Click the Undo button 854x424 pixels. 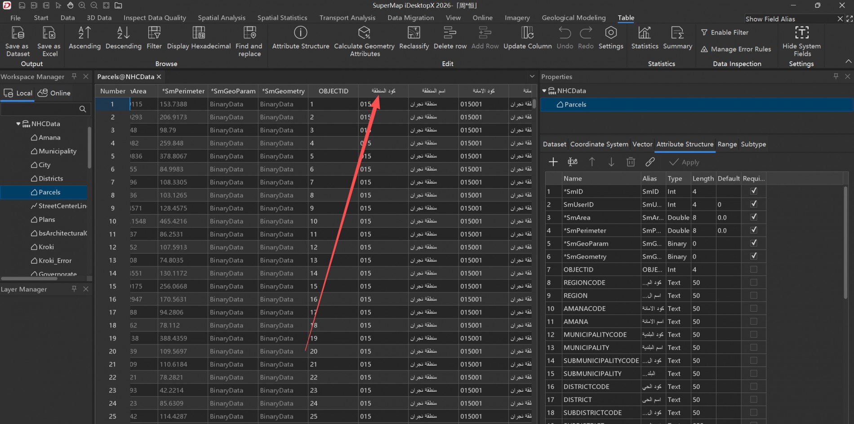[565, 37]
